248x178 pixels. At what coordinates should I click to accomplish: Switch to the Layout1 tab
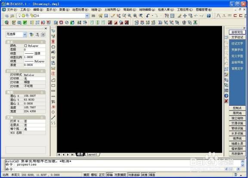click(92, 154)
